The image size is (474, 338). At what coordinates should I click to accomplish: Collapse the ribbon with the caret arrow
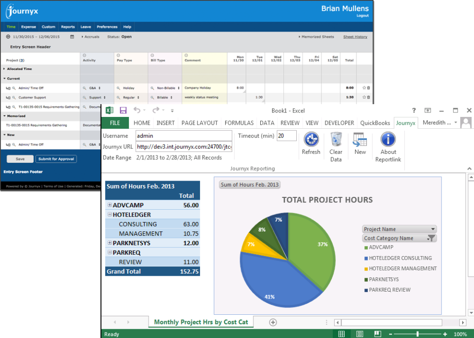pyautogui.click(x=469, y=169)
